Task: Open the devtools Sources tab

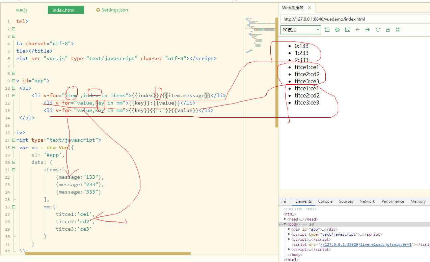Action: point(346,201)
